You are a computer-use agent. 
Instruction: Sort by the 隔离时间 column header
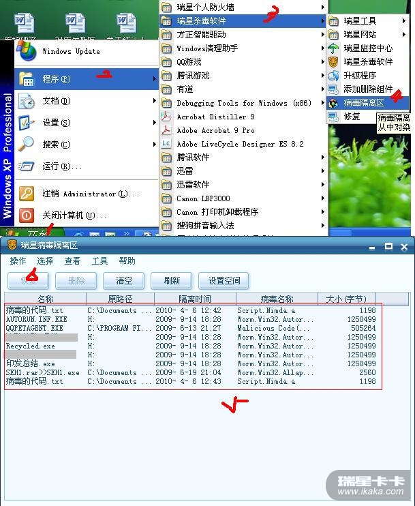[195, 299]
